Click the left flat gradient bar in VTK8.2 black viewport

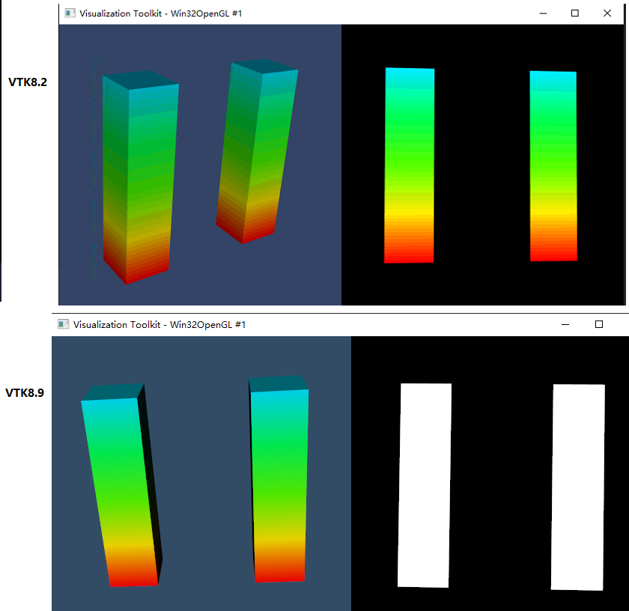pos(409,165)
